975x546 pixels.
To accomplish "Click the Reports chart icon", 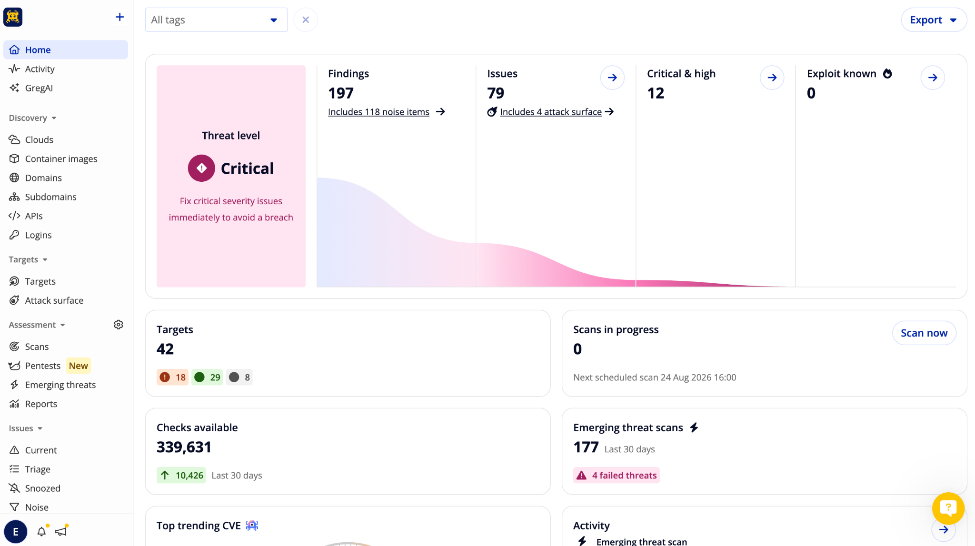I will (14, 404).
